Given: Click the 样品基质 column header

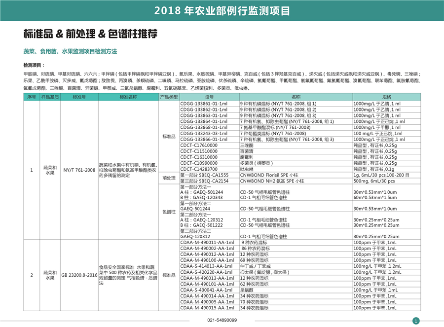Looking at the screenshot, I should pyautogui.click(x=50, y=97).
